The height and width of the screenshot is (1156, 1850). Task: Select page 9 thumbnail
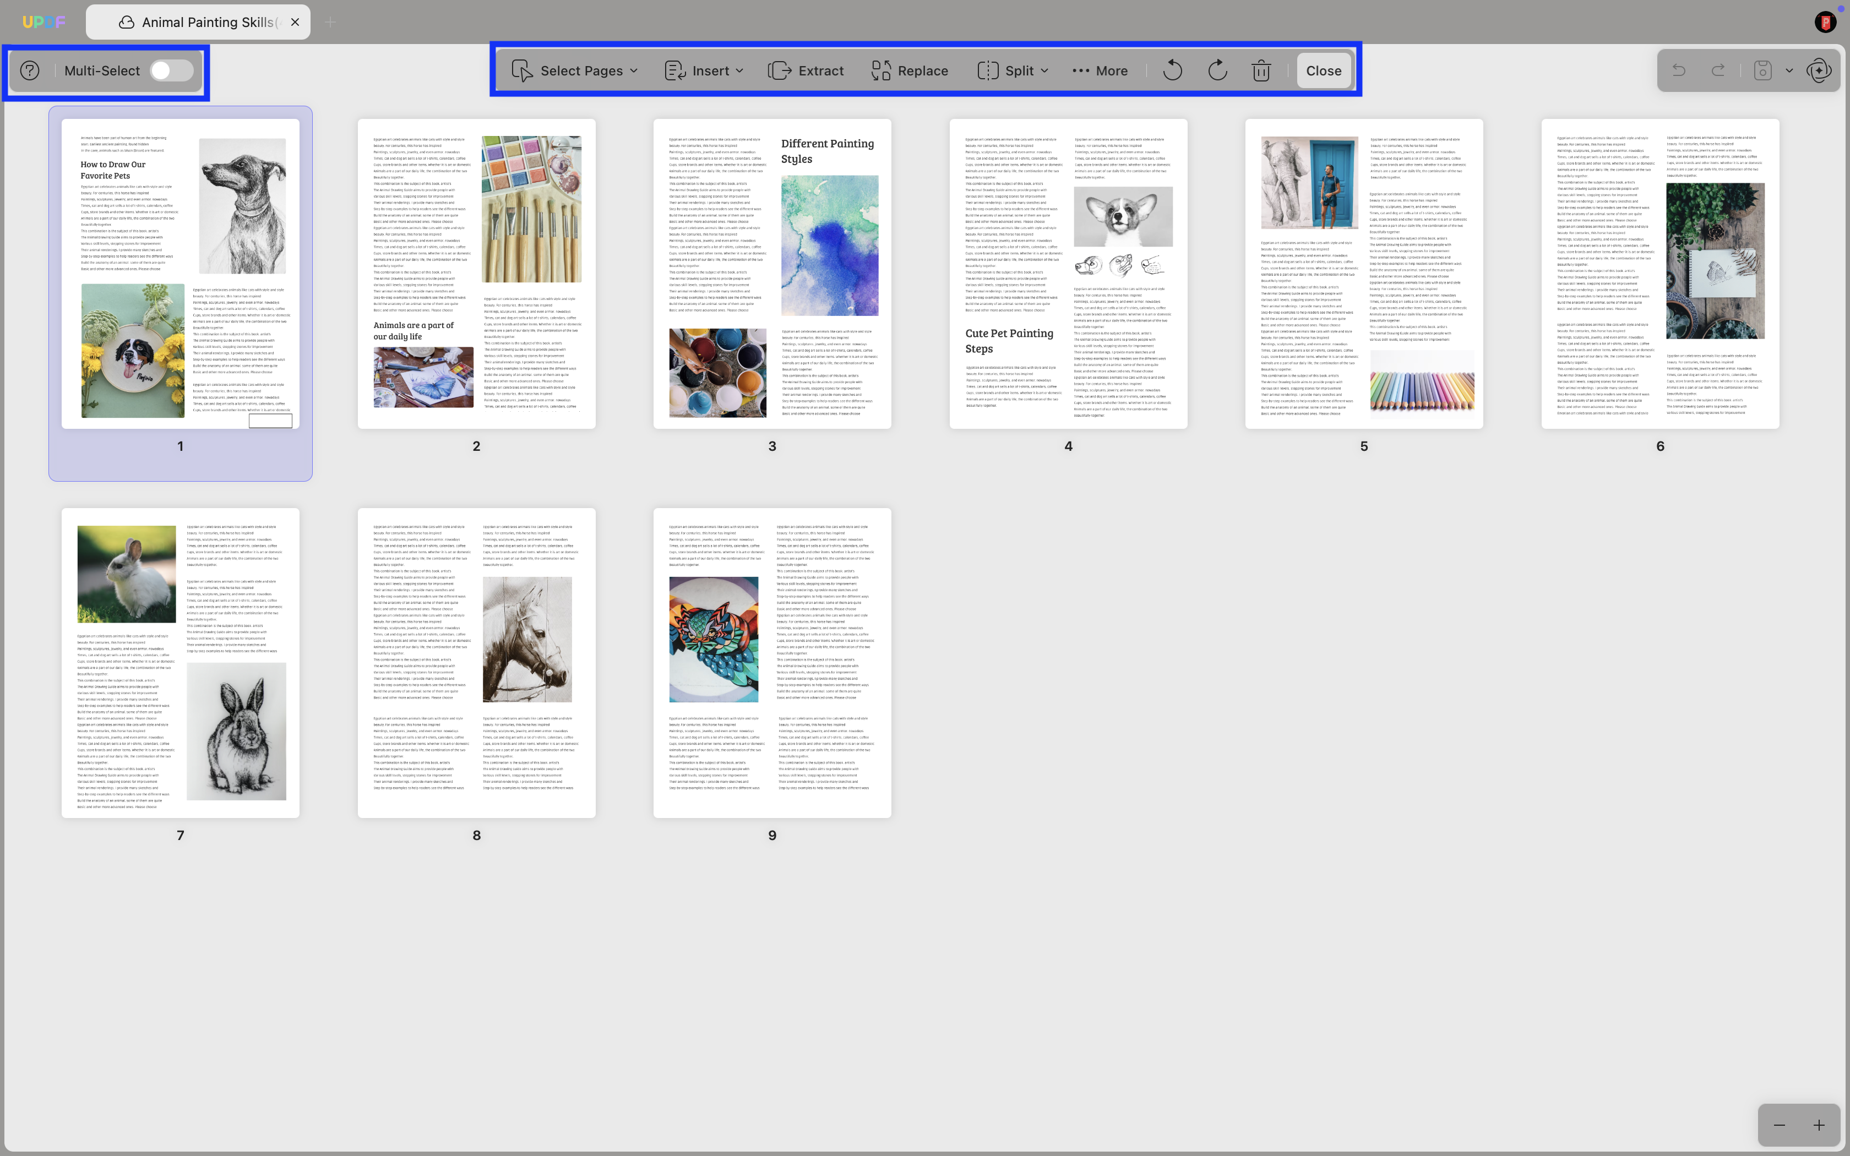772,662
